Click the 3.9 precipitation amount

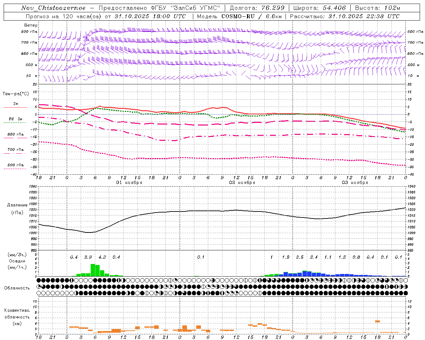88,257
